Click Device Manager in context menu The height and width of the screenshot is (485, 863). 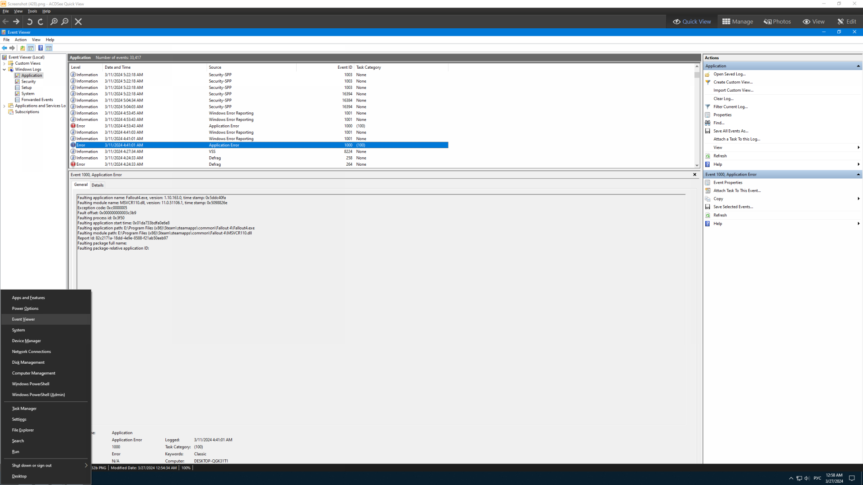click(26, 341)
